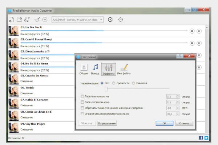Choose the Нет normalization radio button
Image resolution: width=218 pixels, height=145 pixels.
(x=102, y=83)
